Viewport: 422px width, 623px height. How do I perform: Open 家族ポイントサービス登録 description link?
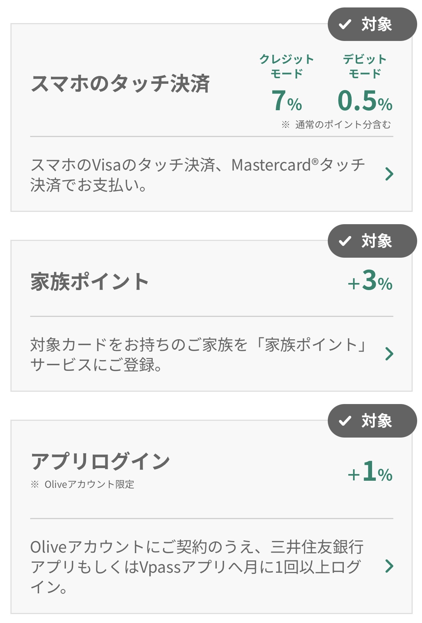tap(197, 355)
